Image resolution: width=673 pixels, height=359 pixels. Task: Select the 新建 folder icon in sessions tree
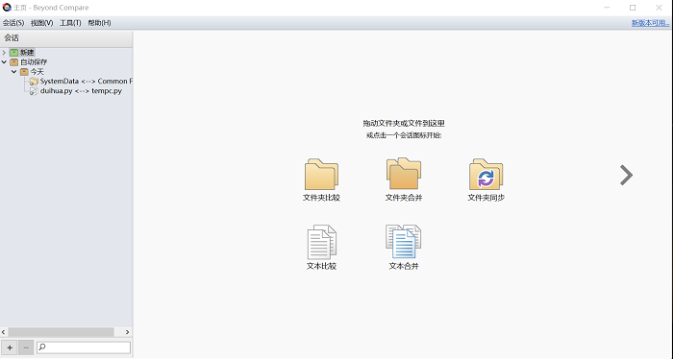point(14,52)
